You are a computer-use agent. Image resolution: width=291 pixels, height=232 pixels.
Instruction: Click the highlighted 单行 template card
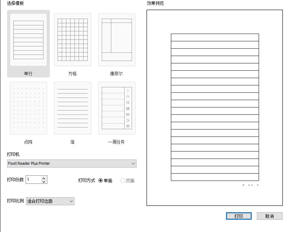28,39
